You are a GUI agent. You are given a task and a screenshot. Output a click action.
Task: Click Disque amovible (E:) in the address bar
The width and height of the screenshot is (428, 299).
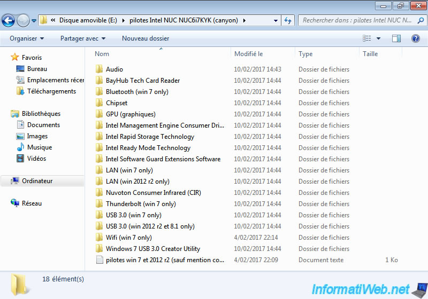(88, 20)
